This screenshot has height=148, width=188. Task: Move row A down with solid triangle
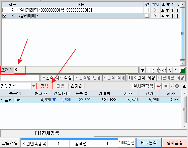168,10
